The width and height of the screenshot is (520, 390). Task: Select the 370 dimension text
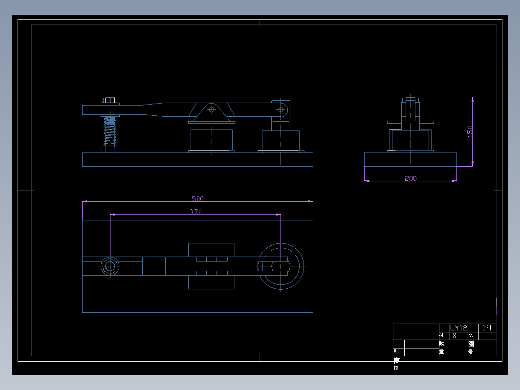tap(195, 212)
